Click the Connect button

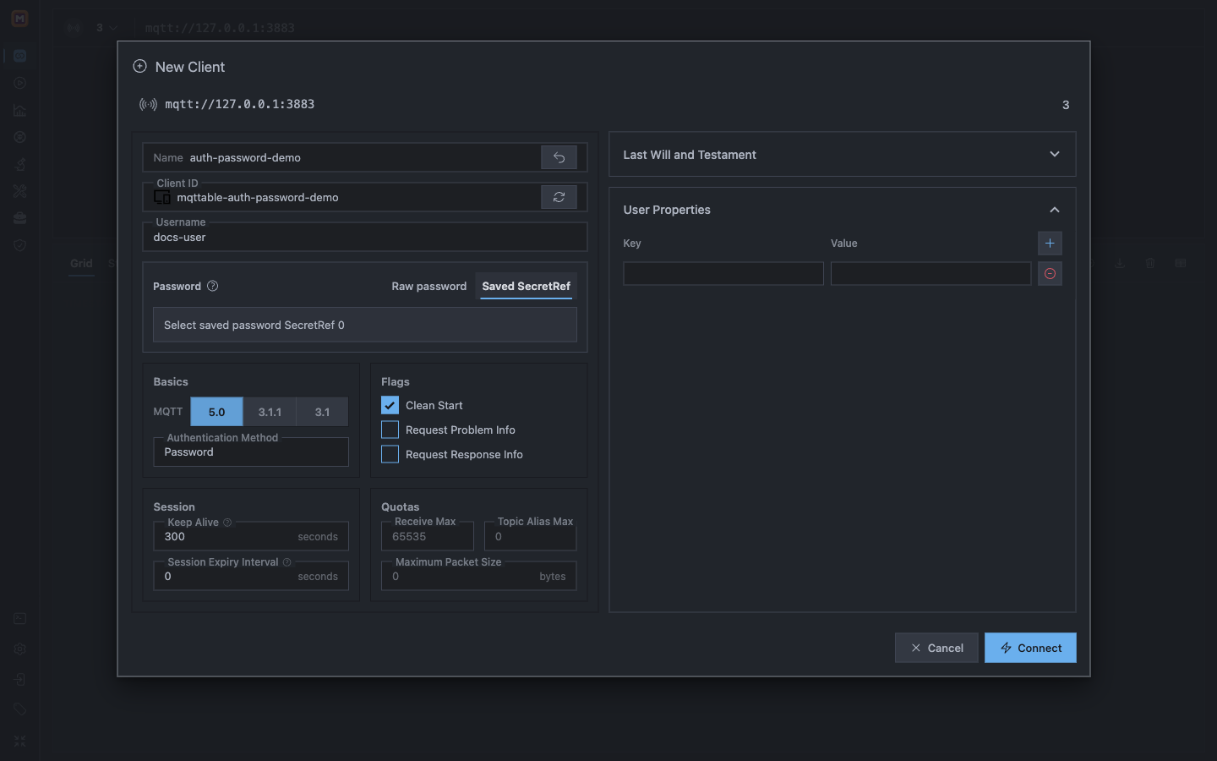click(x=1030, y=648)
